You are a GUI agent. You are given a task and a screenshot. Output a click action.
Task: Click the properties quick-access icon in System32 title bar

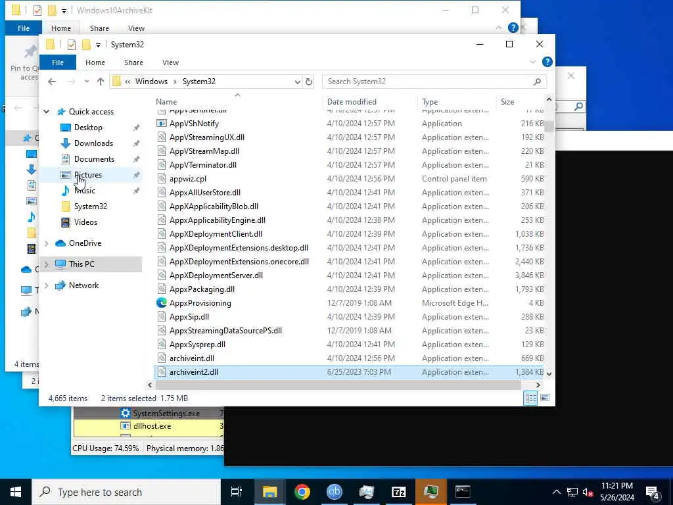(x=71, y=44)
